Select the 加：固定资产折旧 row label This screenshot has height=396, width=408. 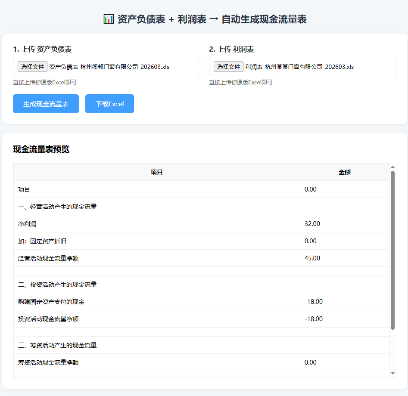pyautogui.click(x=42, y=241)
